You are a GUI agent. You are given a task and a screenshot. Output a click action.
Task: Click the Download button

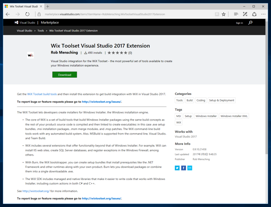click(65, 75)
